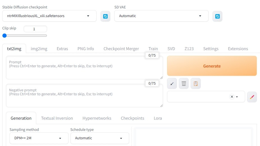Open the PNG Info tab
The image size is (260, 146).
coord(86,49)
